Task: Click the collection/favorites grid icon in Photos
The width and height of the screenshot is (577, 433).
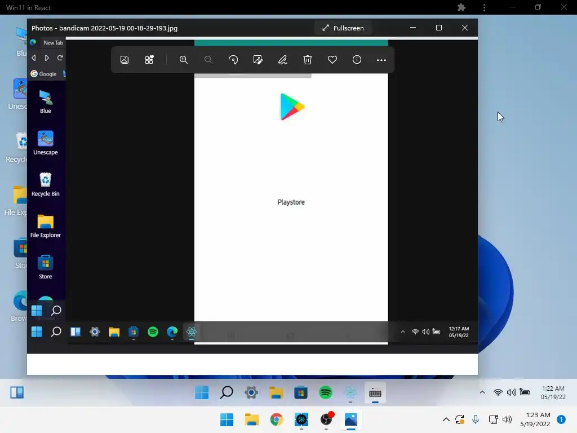Action: (x=149, y=60)
